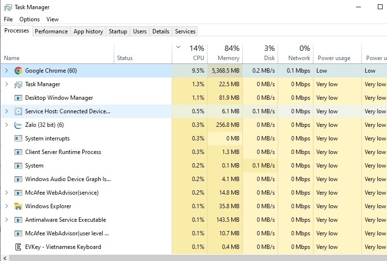This screenshot has width=387, height=261.
Task: Click the Service Host gear icon
Action: (x=18, y=111)
